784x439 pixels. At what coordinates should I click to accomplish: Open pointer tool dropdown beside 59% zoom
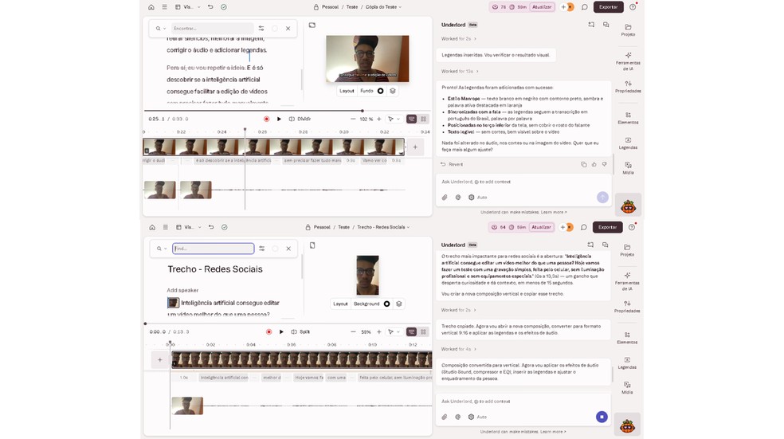pyautogui.click(x=394, y=332)
